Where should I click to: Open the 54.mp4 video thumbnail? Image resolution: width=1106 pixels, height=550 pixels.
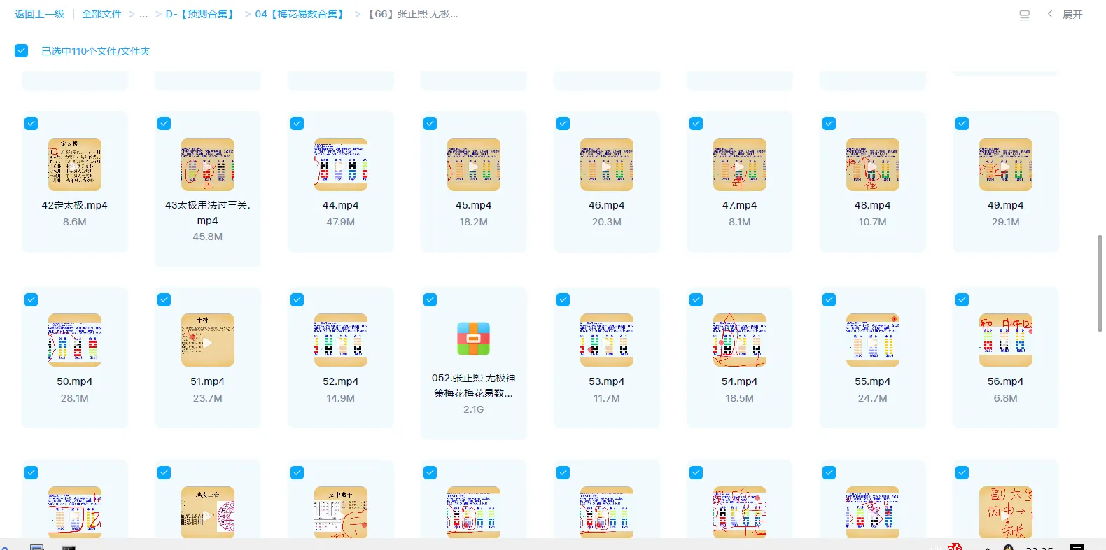click(740, 340)
